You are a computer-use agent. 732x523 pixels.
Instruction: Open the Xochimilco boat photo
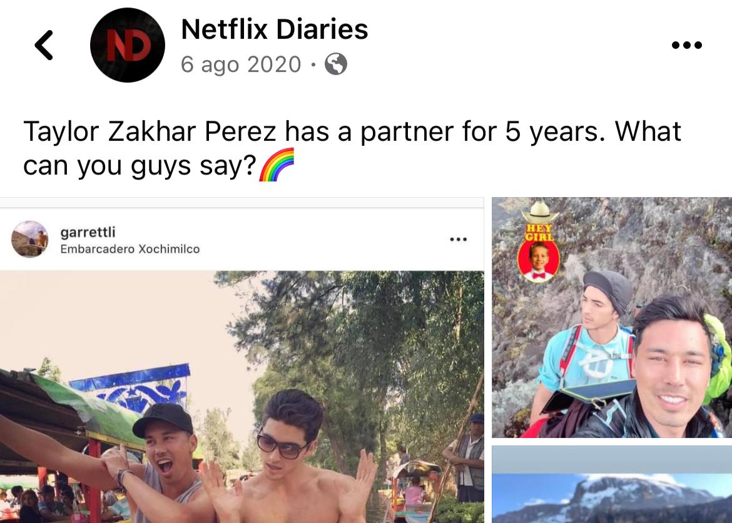pyautogui.click(x=242, y=397)
